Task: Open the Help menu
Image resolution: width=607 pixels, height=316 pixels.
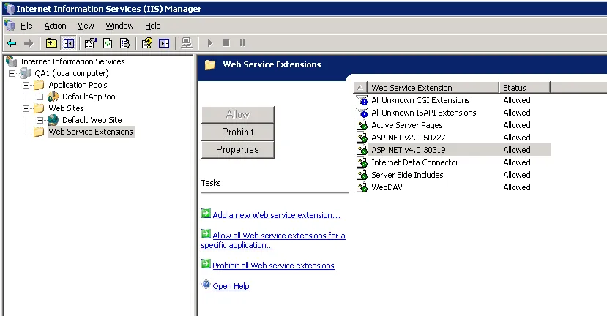Action: (153, 26)
